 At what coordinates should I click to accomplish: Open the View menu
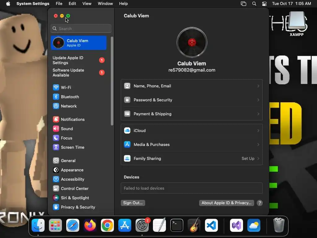pyautogui.click(x=87, y=4)
